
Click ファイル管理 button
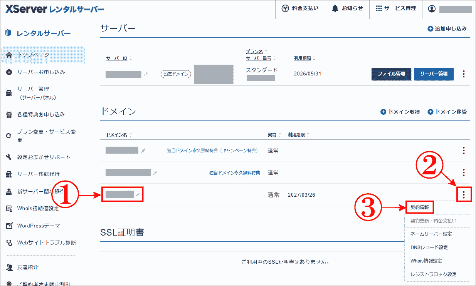[x=391, y=74]
